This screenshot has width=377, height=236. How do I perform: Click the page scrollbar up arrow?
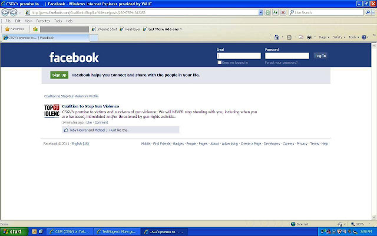coord(374,45)
